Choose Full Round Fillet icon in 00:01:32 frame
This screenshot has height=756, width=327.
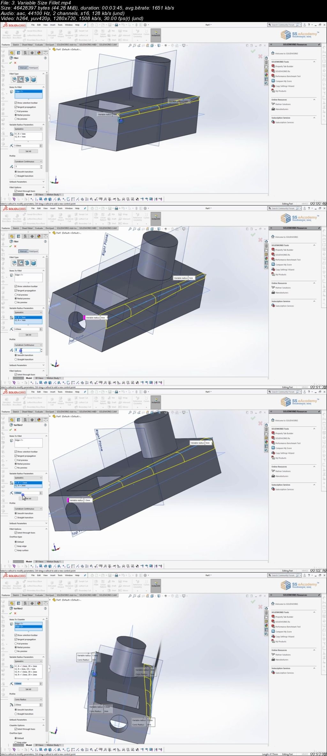point(34,263)
